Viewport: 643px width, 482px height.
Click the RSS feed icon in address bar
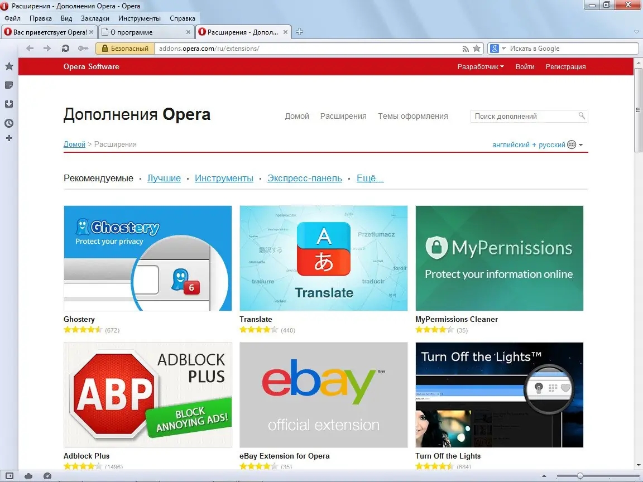coord(466,49)
